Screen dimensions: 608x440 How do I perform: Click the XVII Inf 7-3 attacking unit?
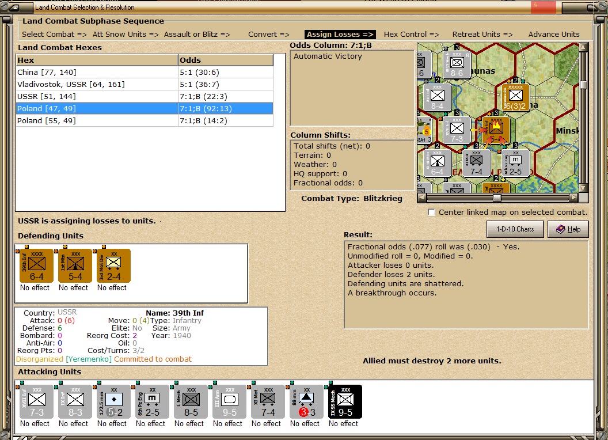pos(36,401)
